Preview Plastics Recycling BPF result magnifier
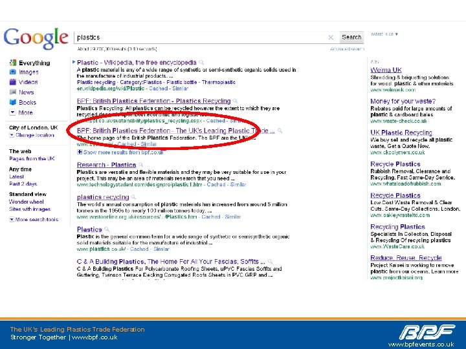 pyautogui.click(x=235, y=101)
